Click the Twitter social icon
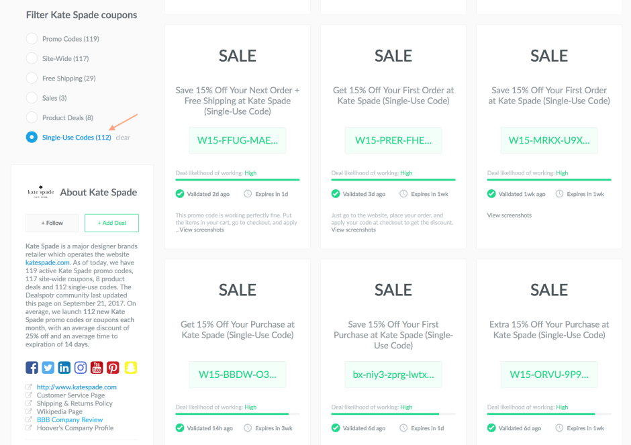The width and height of the screenshot is (631, 445). pyautogui.click(x=48, y=367)
